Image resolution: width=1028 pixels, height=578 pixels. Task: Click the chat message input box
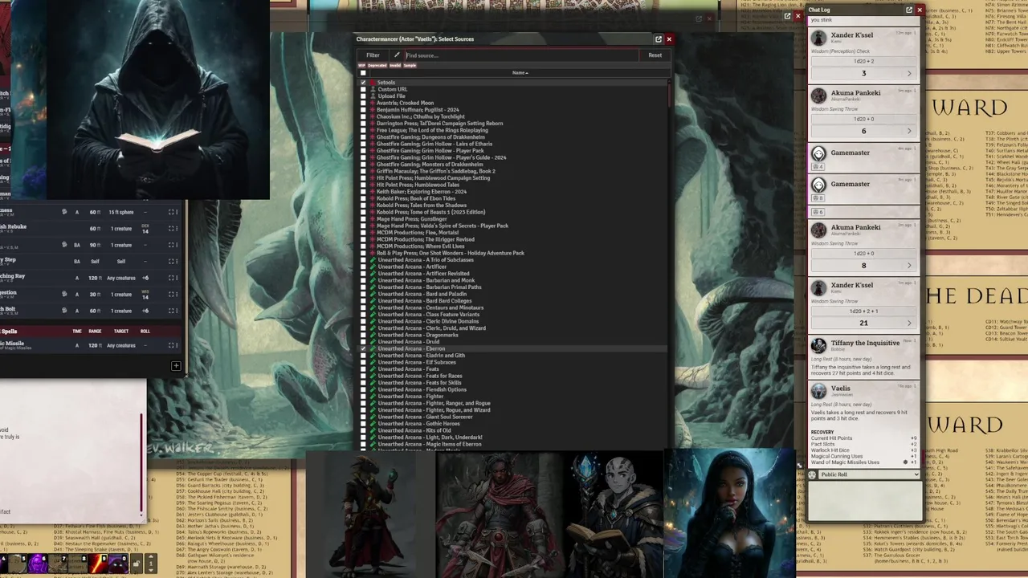click(x=863, y=499)
